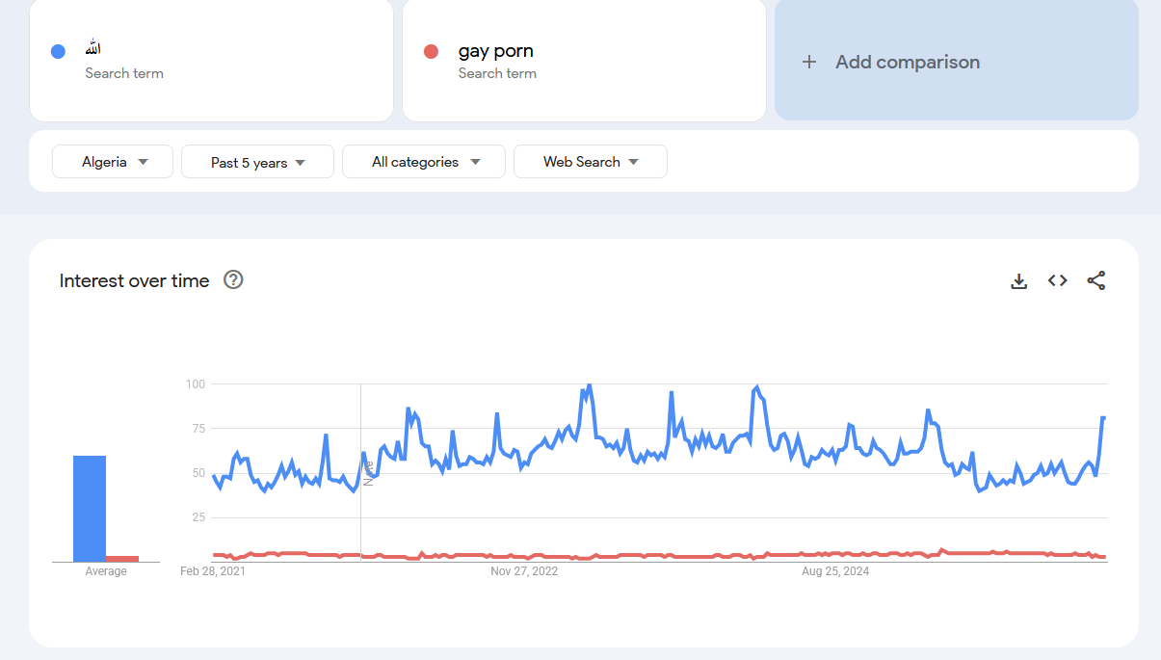Click the "50" y-axis value

click(x=198, y=473)
